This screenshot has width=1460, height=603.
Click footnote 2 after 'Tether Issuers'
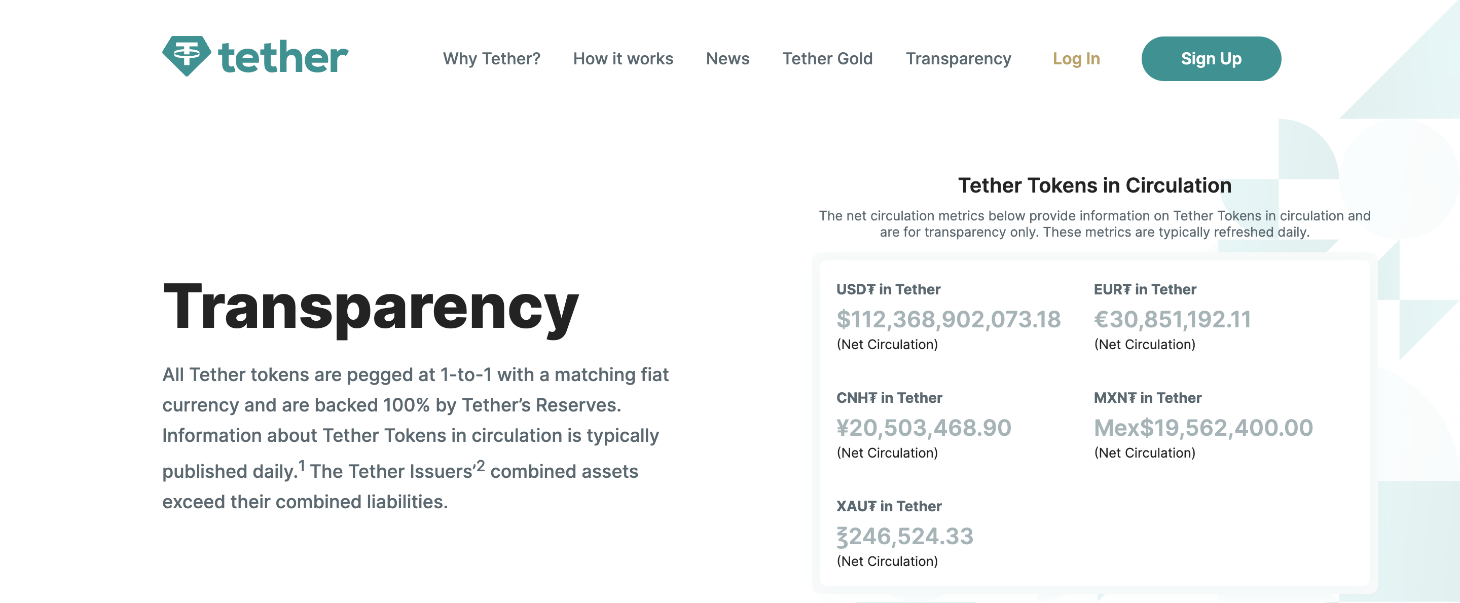pos(480,466)
